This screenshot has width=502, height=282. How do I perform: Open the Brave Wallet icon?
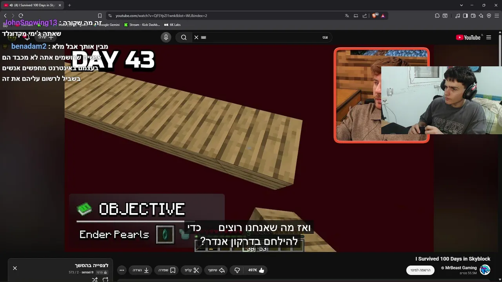click(x=473, y=16)
